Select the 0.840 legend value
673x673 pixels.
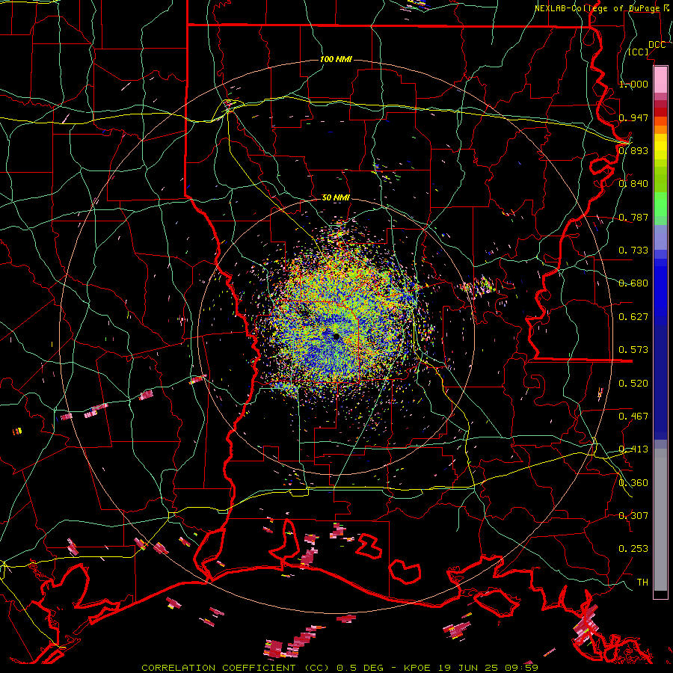coord(633,184)
